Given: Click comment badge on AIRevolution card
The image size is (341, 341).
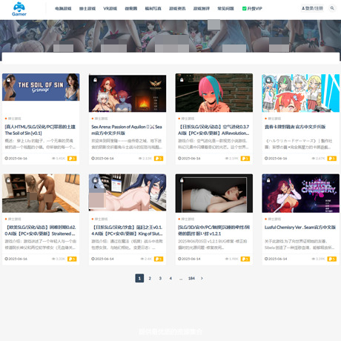Looking at the screenshot, I should click(x=245, y=159).
